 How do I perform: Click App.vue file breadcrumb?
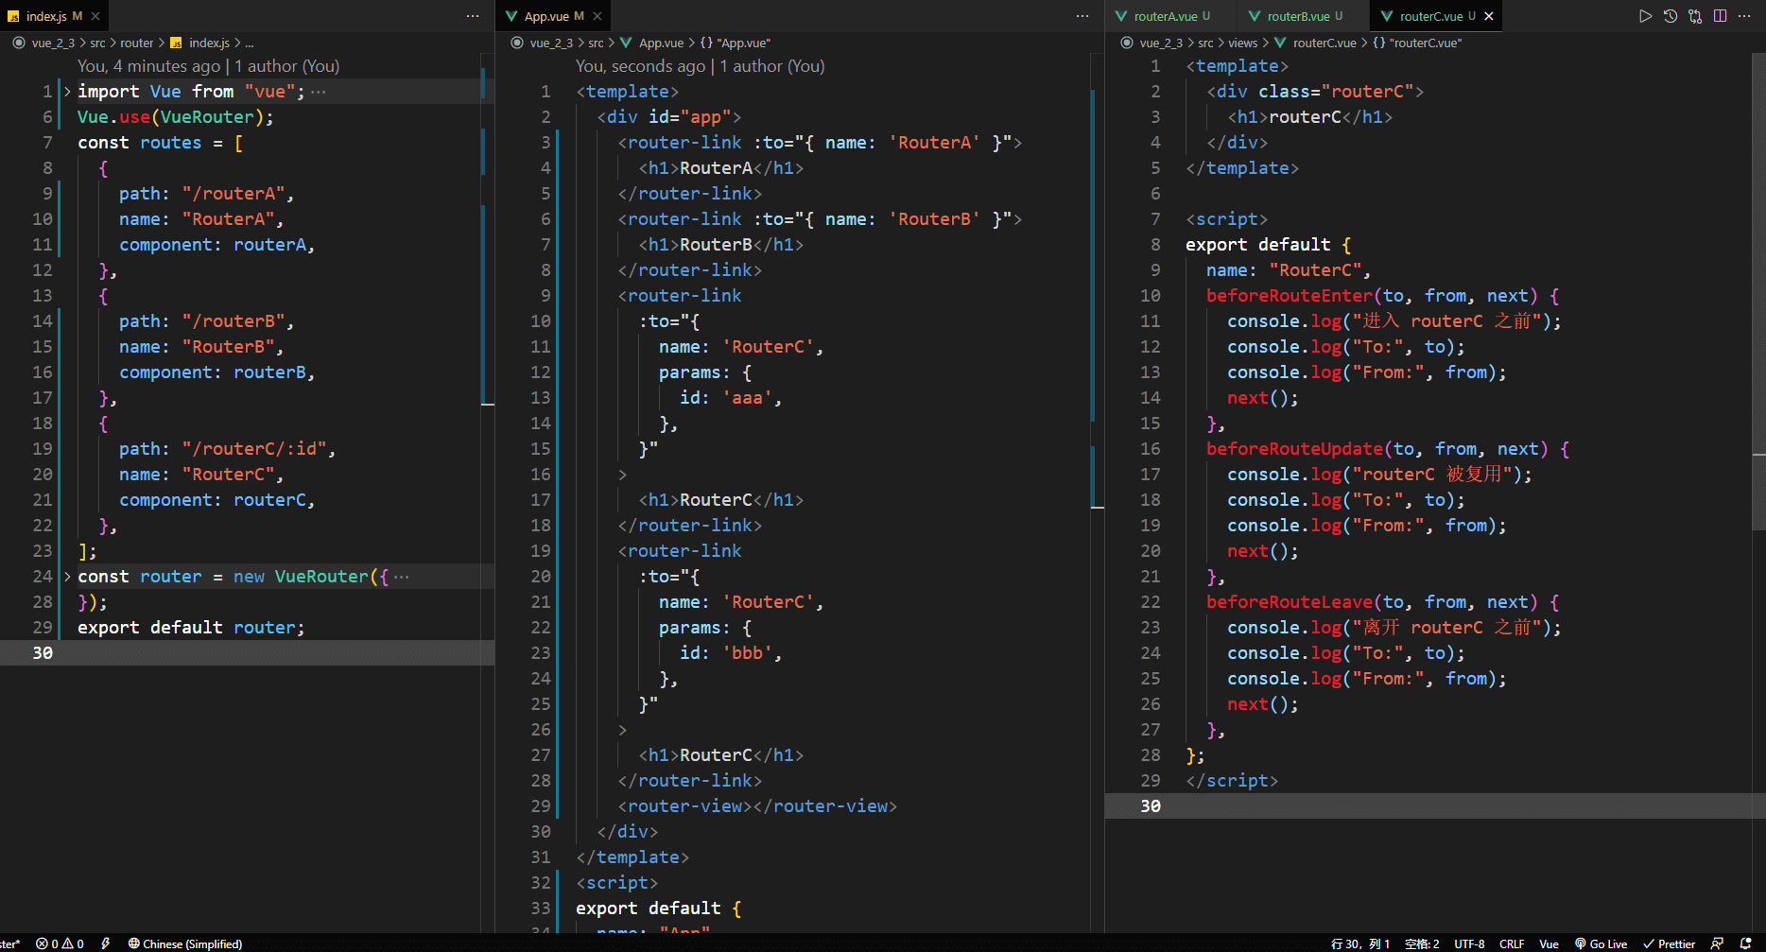(x=652, y=43)
